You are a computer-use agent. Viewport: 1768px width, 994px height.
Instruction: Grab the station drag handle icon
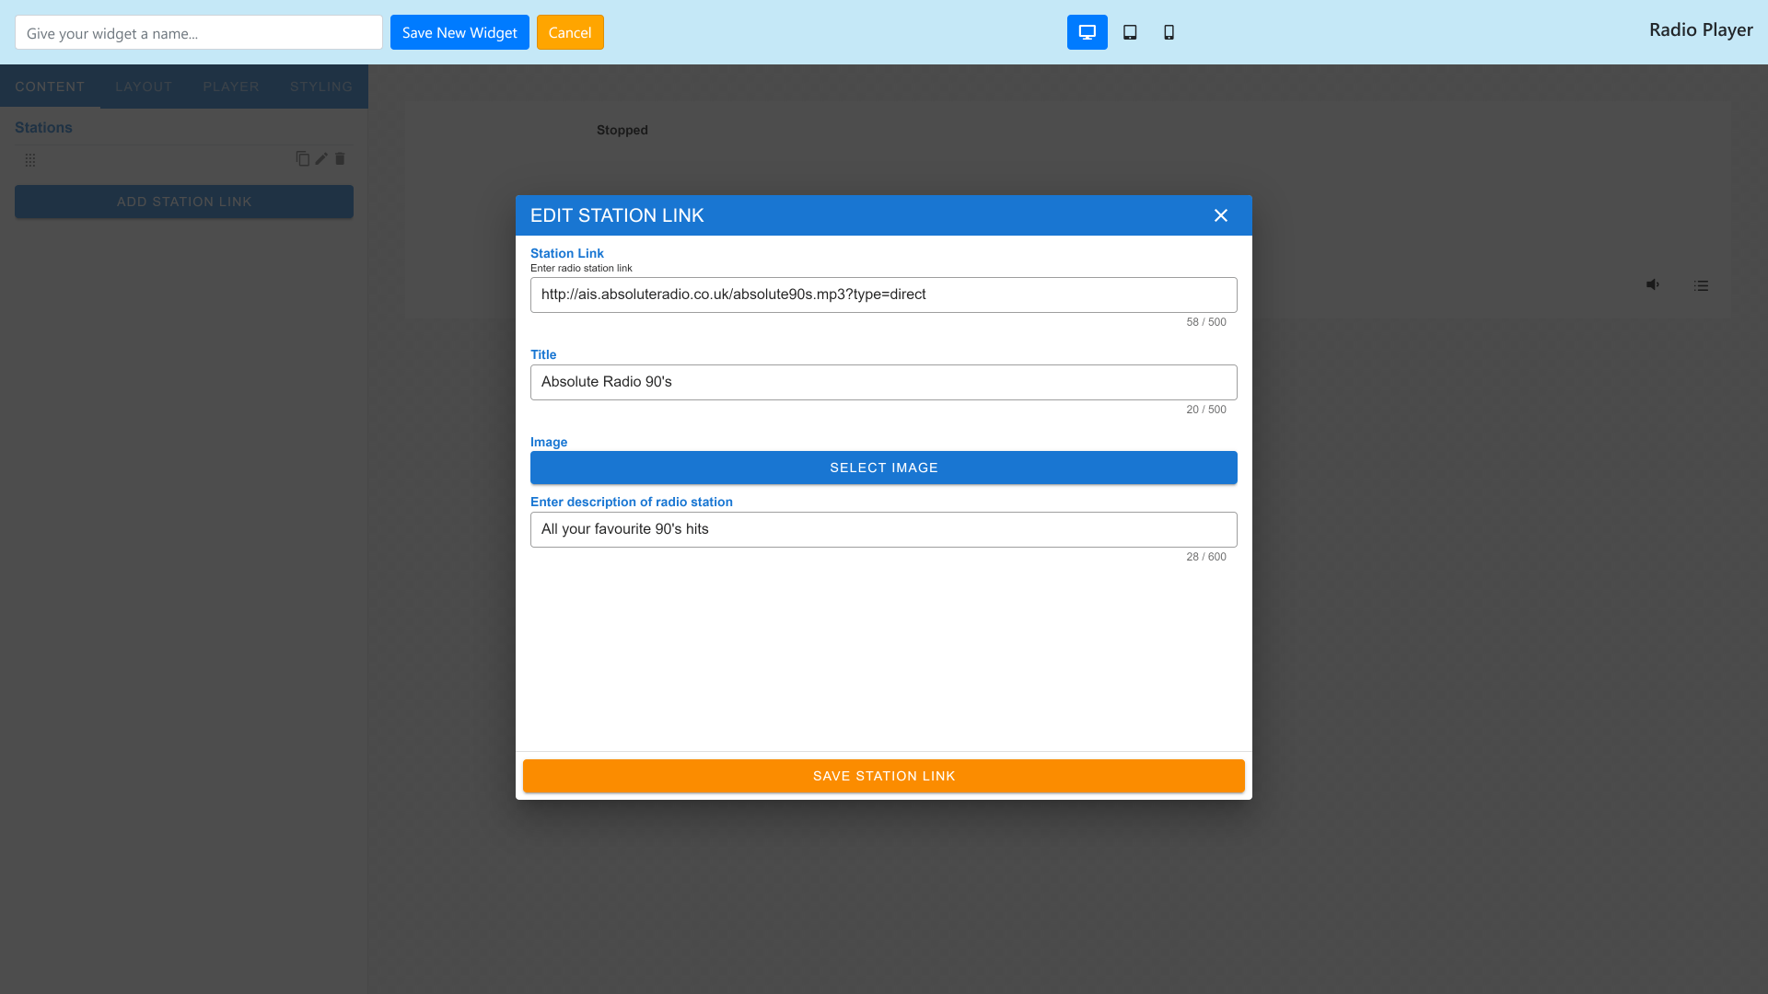30,160
